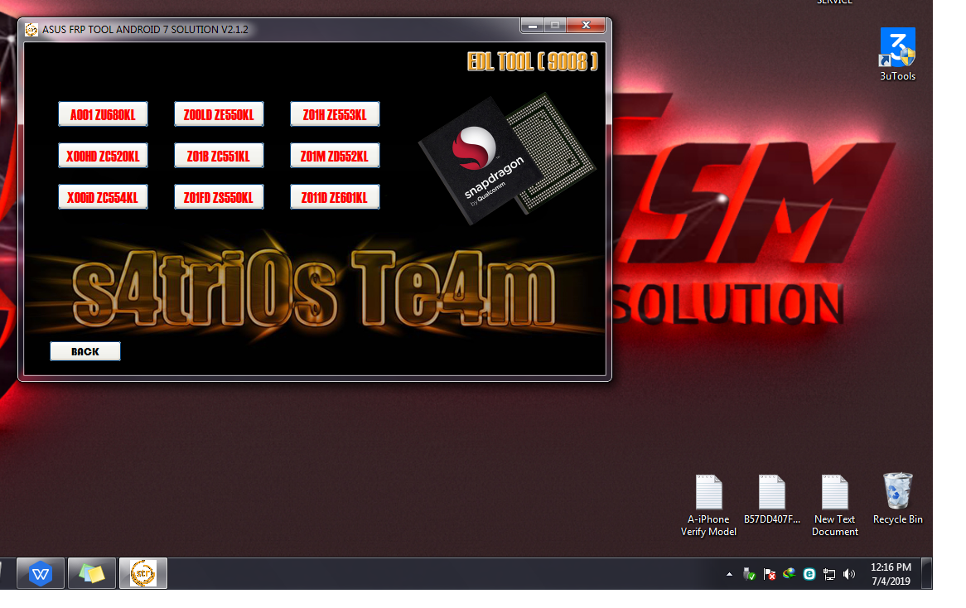Close the ASUS FRP Tool window
This screenshot has height=608, width=966.
pyautogui.click(x=586, y=25)
